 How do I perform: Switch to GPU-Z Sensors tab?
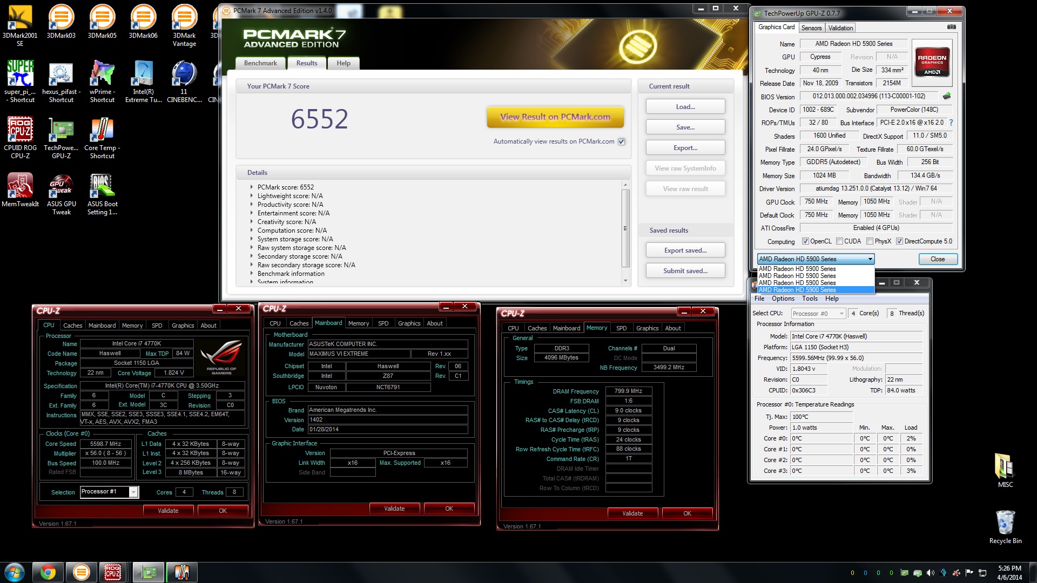[x=811, y=28]
